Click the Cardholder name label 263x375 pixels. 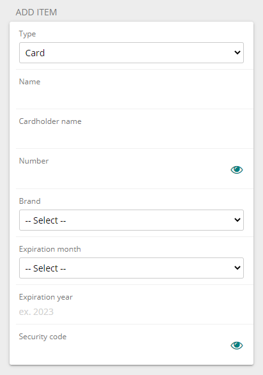click(x=50, y=121)
